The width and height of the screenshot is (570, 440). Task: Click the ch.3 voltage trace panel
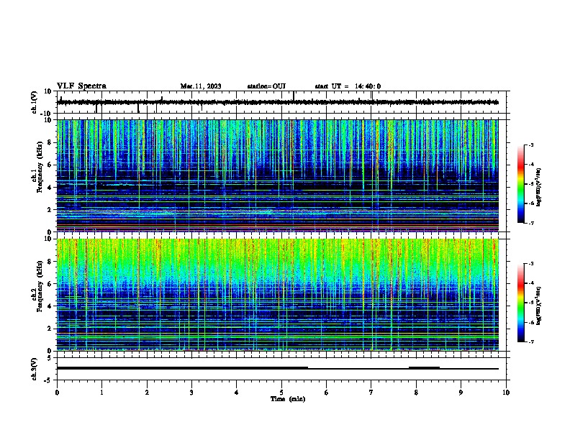[283, 369]
